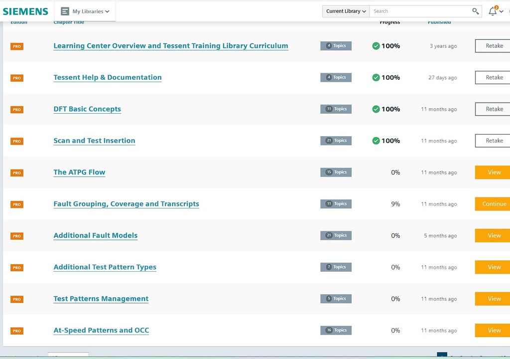Screen dimensions: 510x359
Task: Click View for The ATPG Flow
Action: [x=494, y=173]
